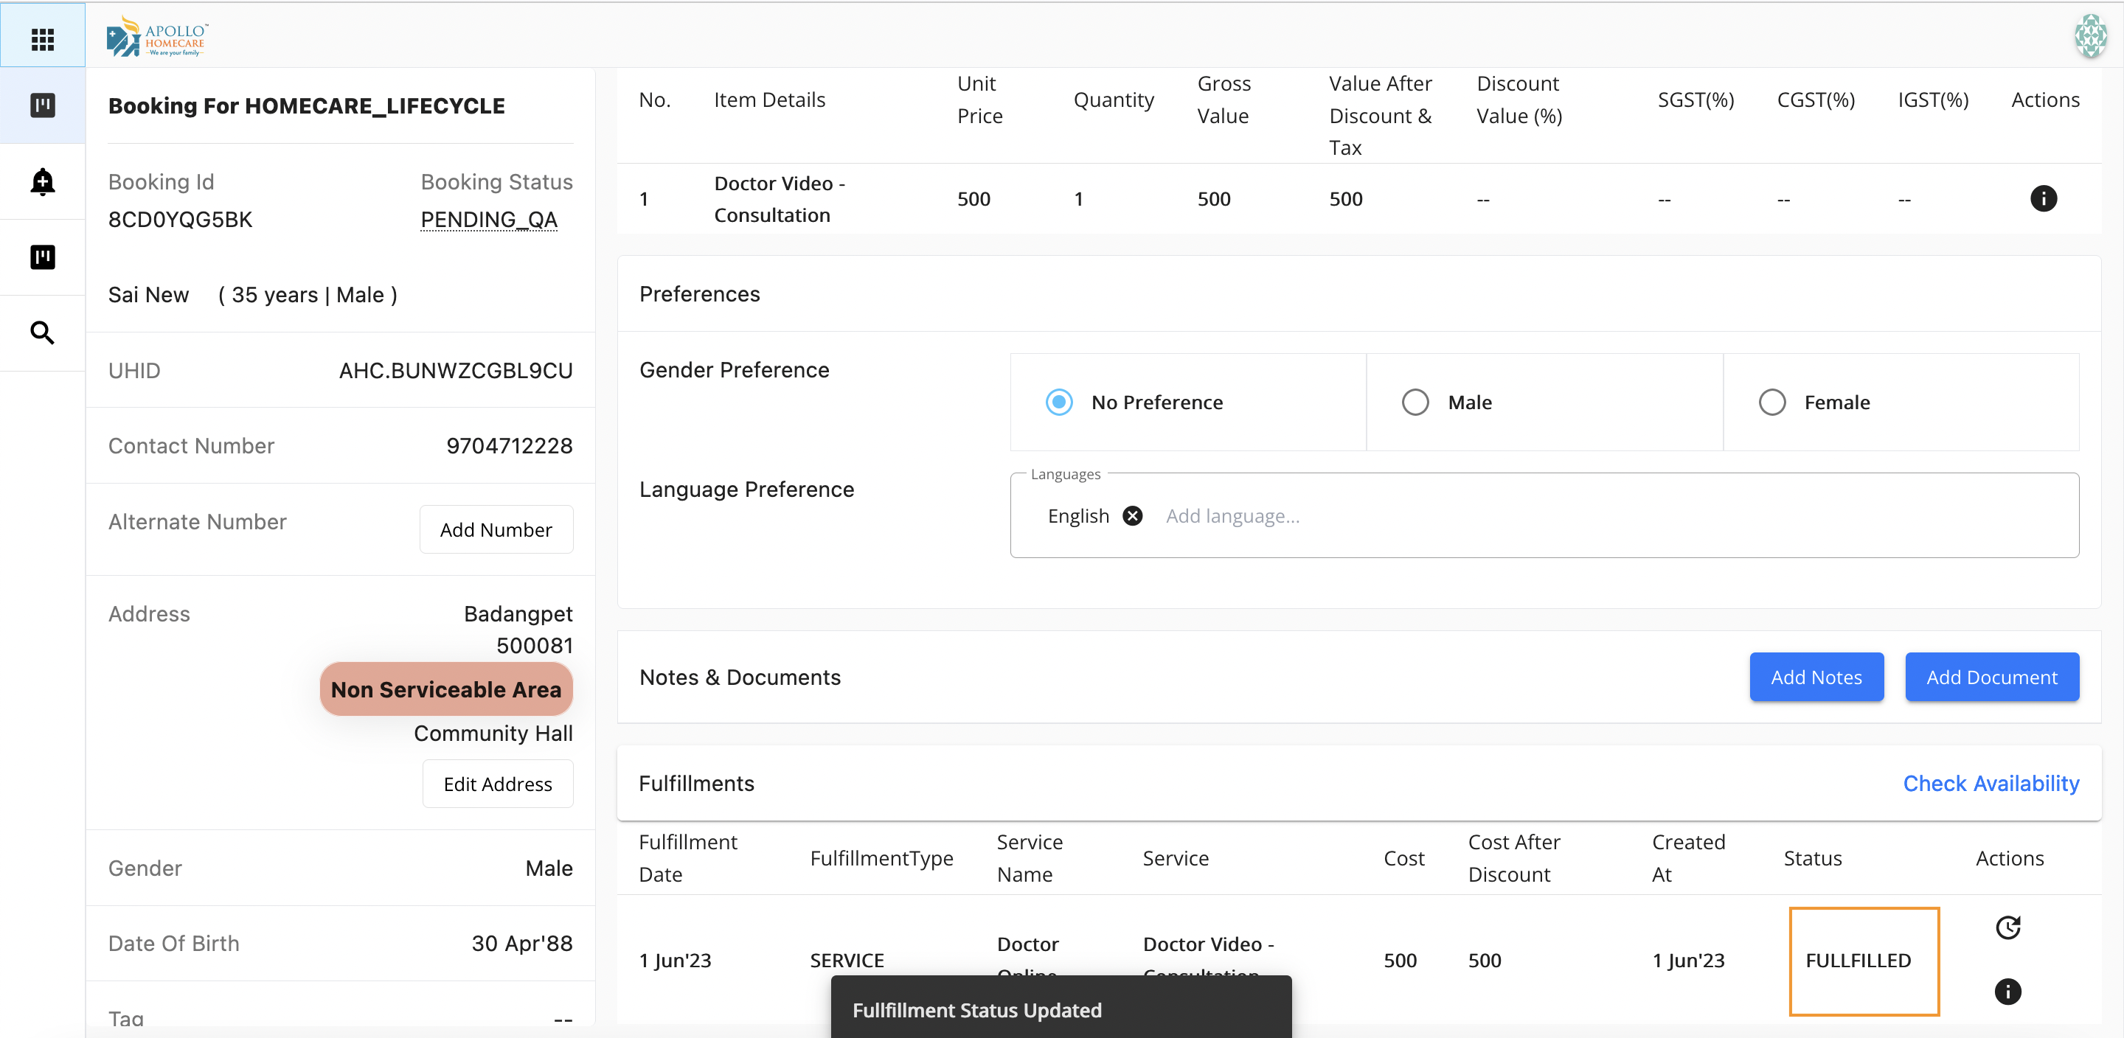Click the Edit Address button
Image resolution: width=2124 pixels, height=1038 pixels.
point(497,784)
